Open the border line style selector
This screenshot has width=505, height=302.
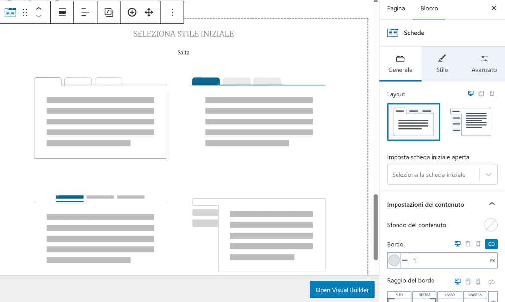coord(405,261)
